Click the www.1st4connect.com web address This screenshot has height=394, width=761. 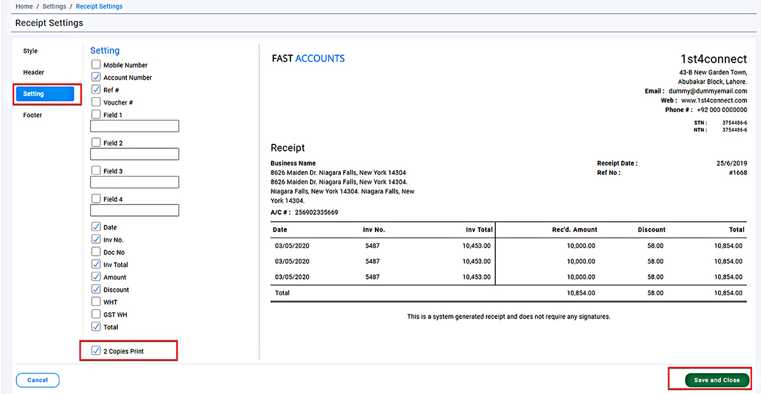point(714,100)
